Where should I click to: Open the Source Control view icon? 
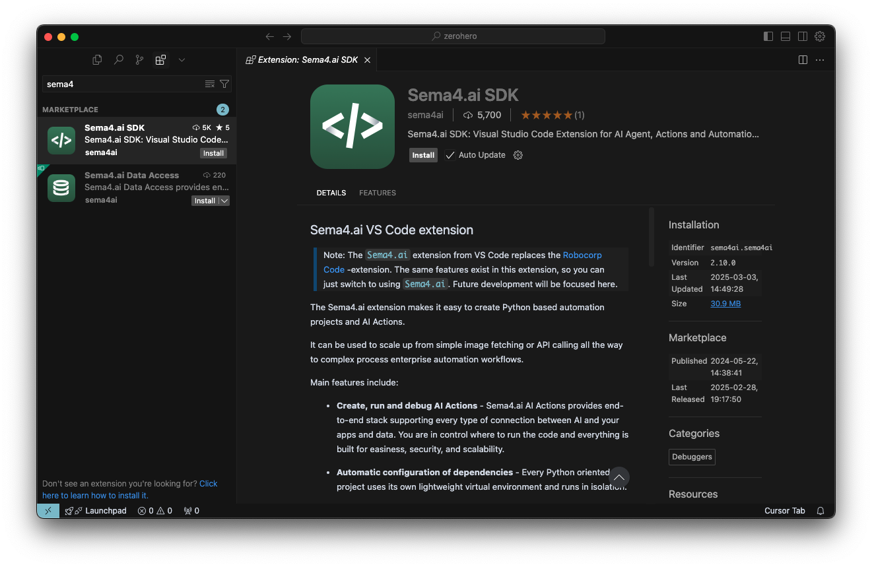[x=139, y=59]
